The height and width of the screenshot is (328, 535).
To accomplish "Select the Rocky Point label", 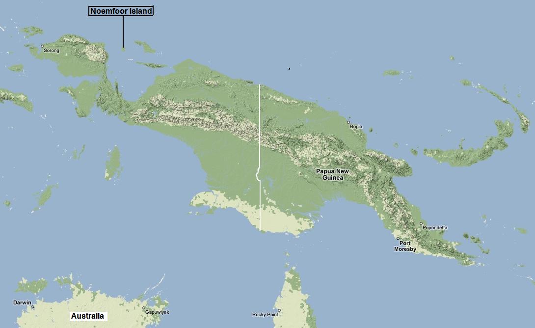I will point(266,314).
